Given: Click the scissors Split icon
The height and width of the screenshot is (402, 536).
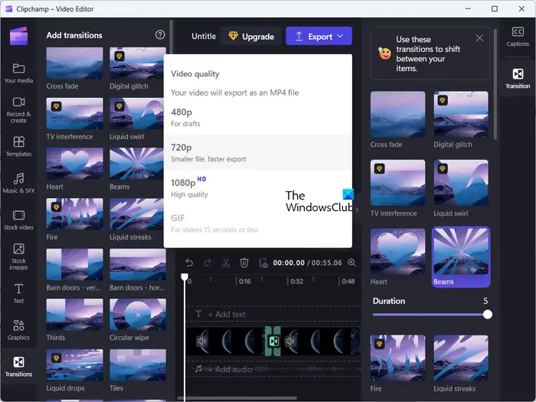Looking at the screenshot, I should [x=226, y=263].
